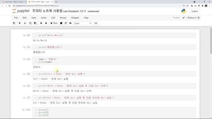Open the File menu
The width and height of the screenshot is (212, 119).
tap(16, 18)
